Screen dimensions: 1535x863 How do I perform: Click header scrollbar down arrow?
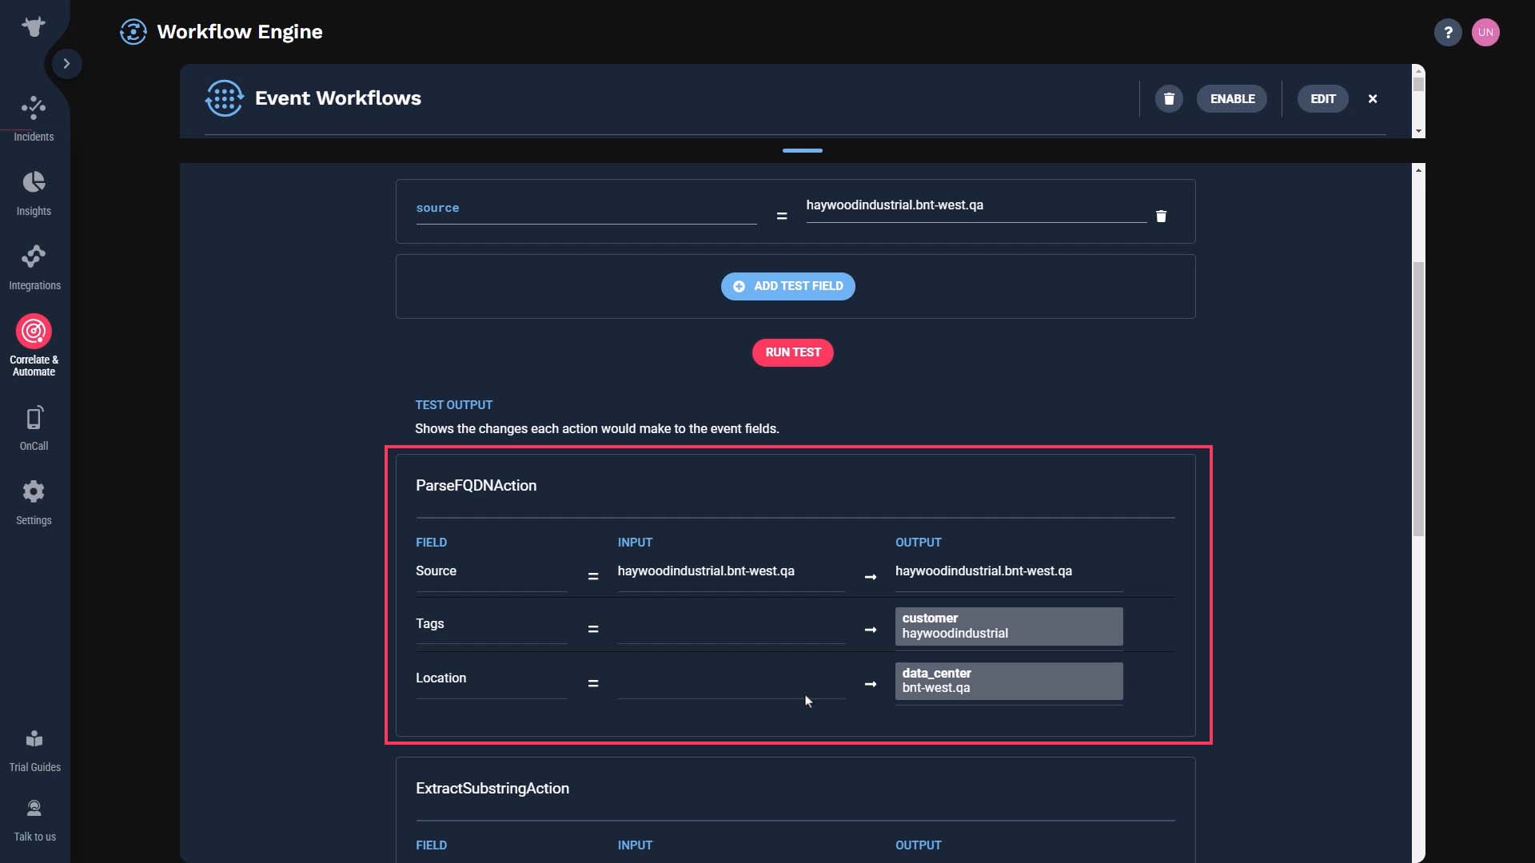pyautogui.click(x=1418, y=131)
